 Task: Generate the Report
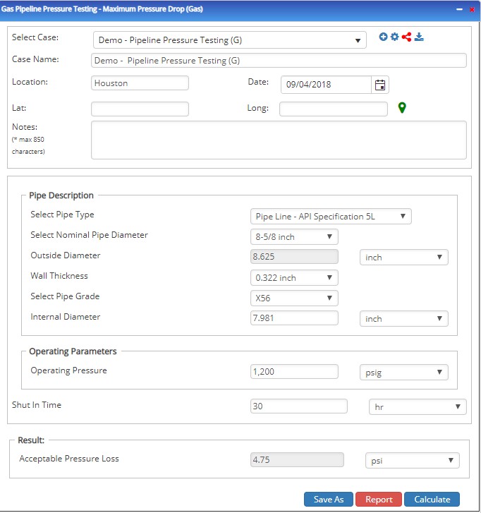[x=379, y=500]
